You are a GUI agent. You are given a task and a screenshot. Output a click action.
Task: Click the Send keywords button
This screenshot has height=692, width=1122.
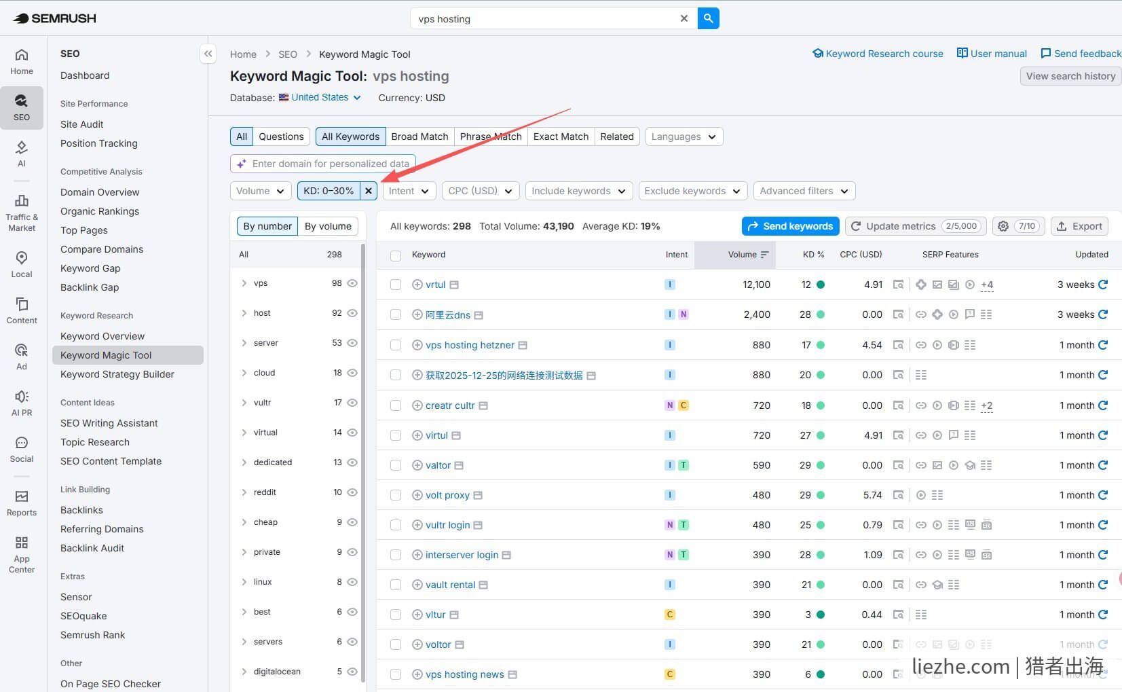pos(790,226)
